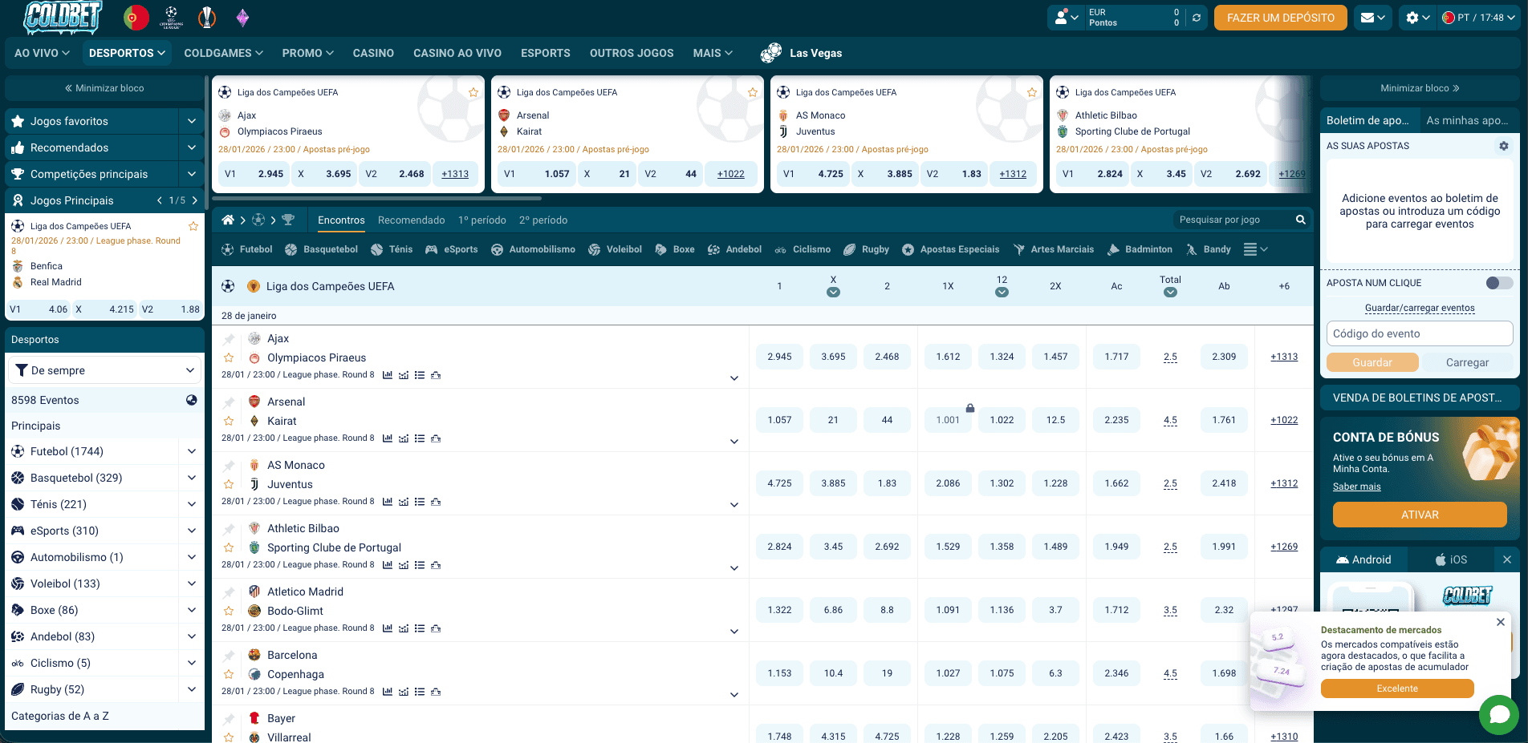Viewport: 1528px width, 743px height.
Task: Select Voleibol in the sports strip
Action: pyautogui.click(x=615, y=249)
